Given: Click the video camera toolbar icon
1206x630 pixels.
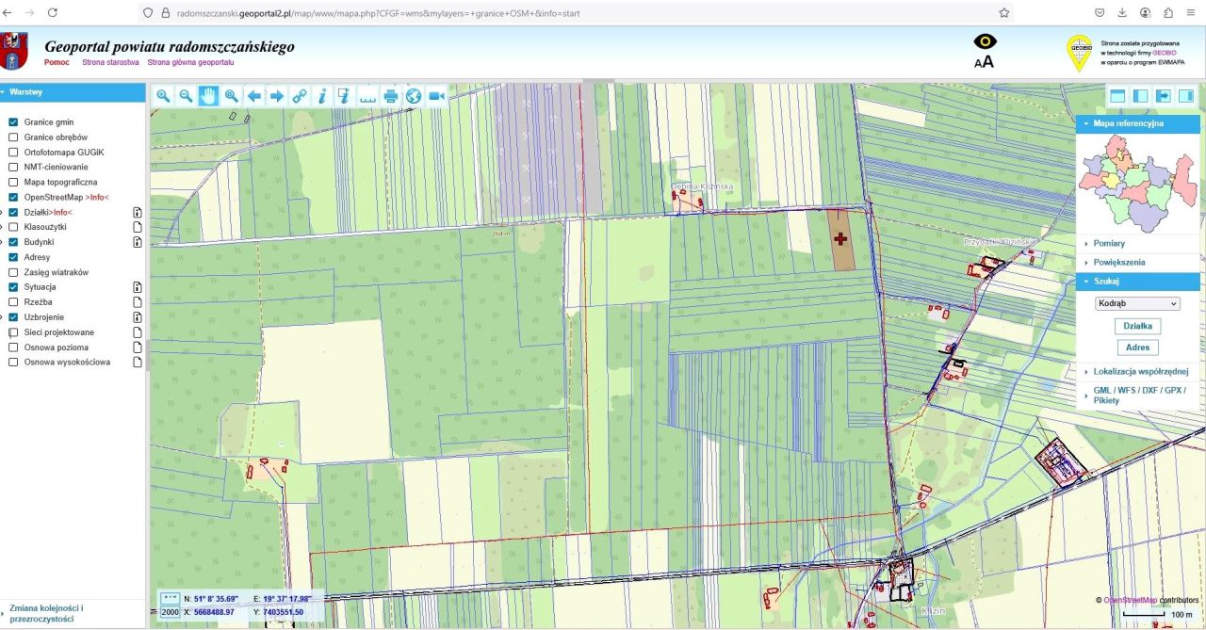Looking at the screenshot, I should click(x=436, y=96).
